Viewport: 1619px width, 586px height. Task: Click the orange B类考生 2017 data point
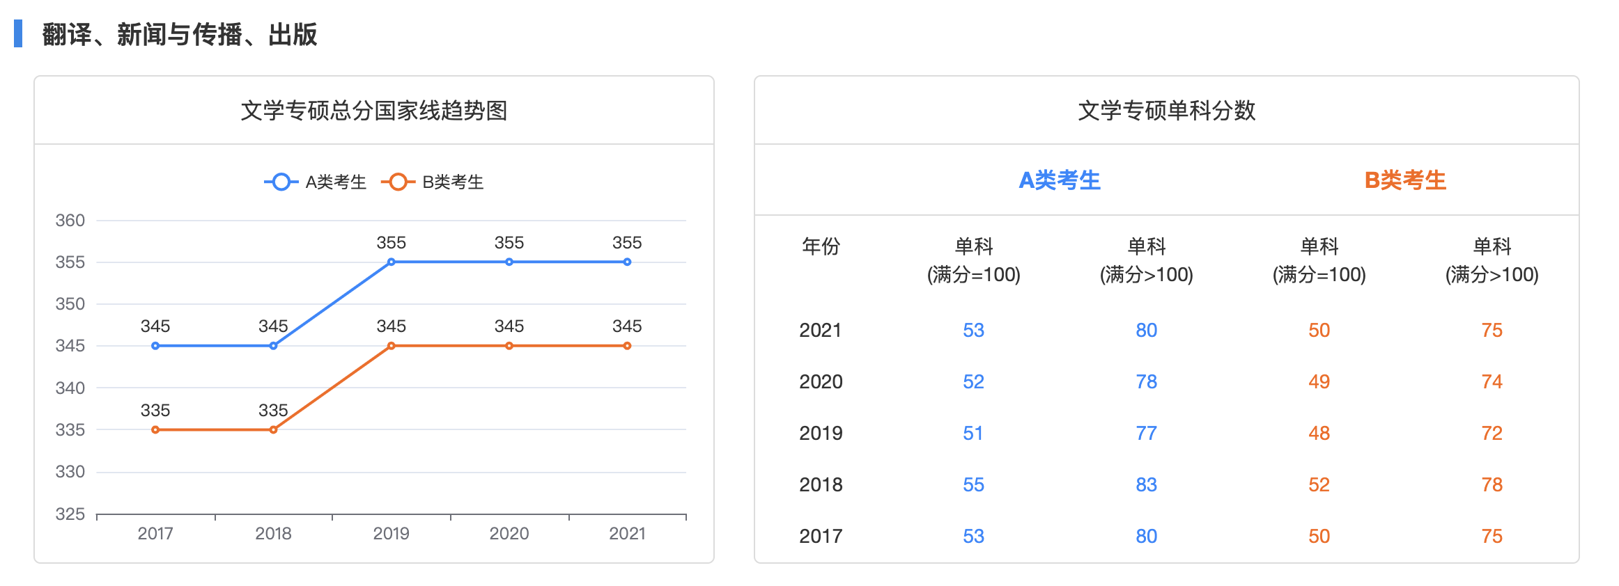[x=155, y=430]
